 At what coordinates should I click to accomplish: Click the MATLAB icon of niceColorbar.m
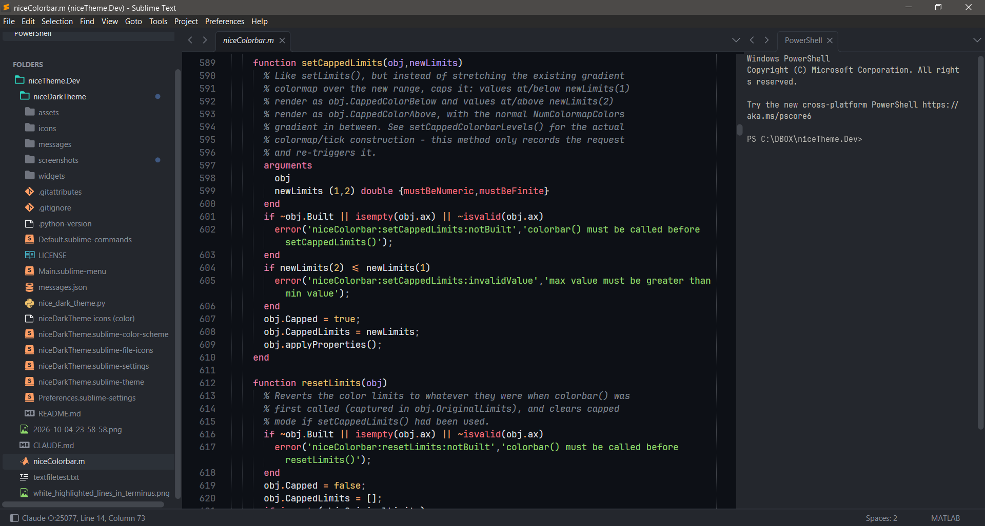(25, 461)
